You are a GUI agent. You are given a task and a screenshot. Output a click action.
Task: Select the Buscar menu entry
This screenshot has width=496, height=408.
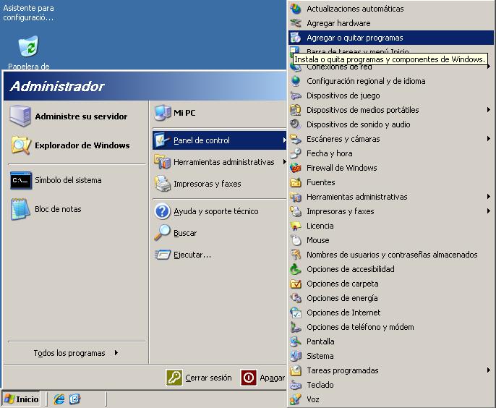pos(220,233)
